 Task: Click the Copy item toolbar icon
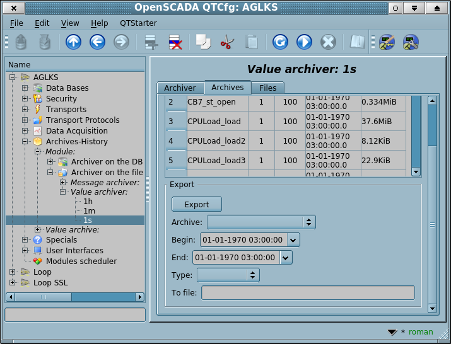pyautogui.click(x=203, y=42)
